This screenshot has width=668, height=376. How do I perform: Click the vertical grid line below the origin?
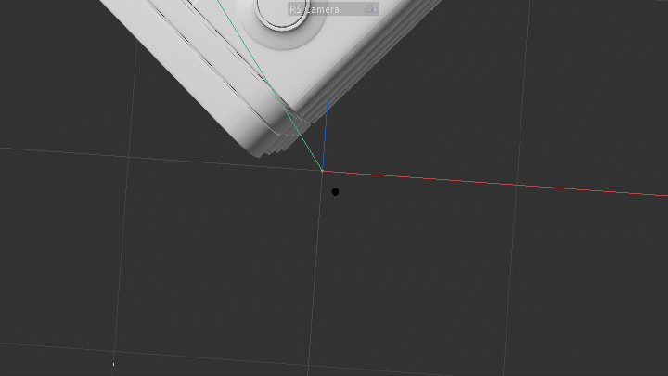[x=315, y=269]
